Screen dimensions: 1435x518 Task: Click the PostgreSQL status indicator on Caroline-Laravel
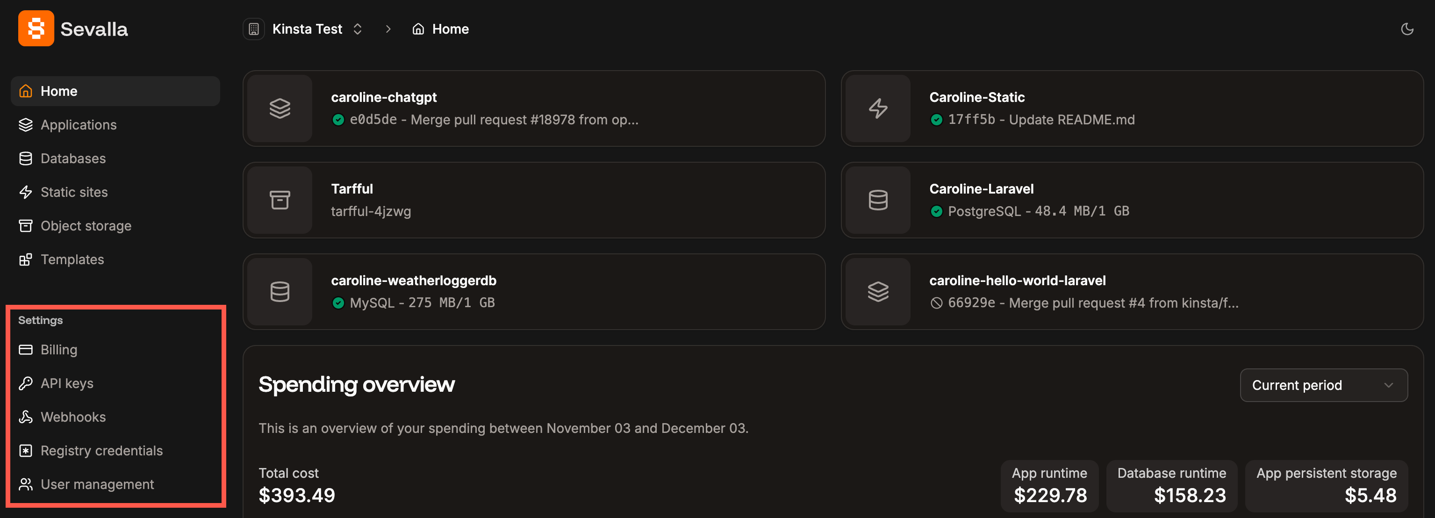pos(937,211)
